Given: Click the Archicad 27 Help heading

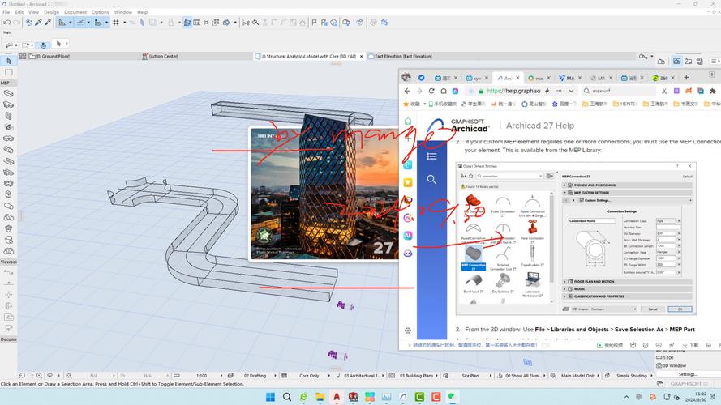Looking at the screenshot, I should point(540,126).
